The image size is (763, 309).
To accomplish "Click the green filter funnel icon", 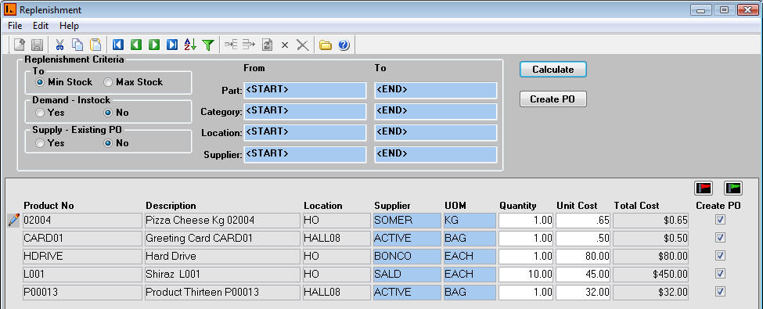I will point(208,45).
